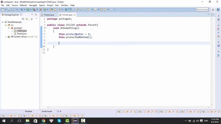Expand the Parent.java tree node
The width and height of the screenshot is (221, 124).
tap(12, 34)
